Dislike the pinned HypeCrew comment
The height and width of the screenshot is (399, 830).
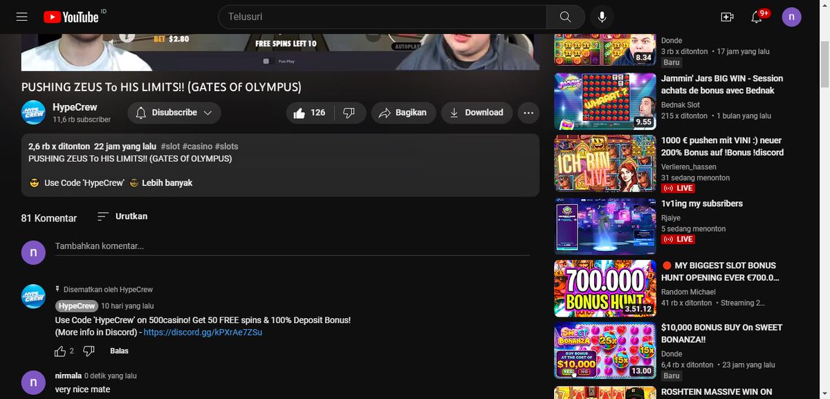coord(89,351)
